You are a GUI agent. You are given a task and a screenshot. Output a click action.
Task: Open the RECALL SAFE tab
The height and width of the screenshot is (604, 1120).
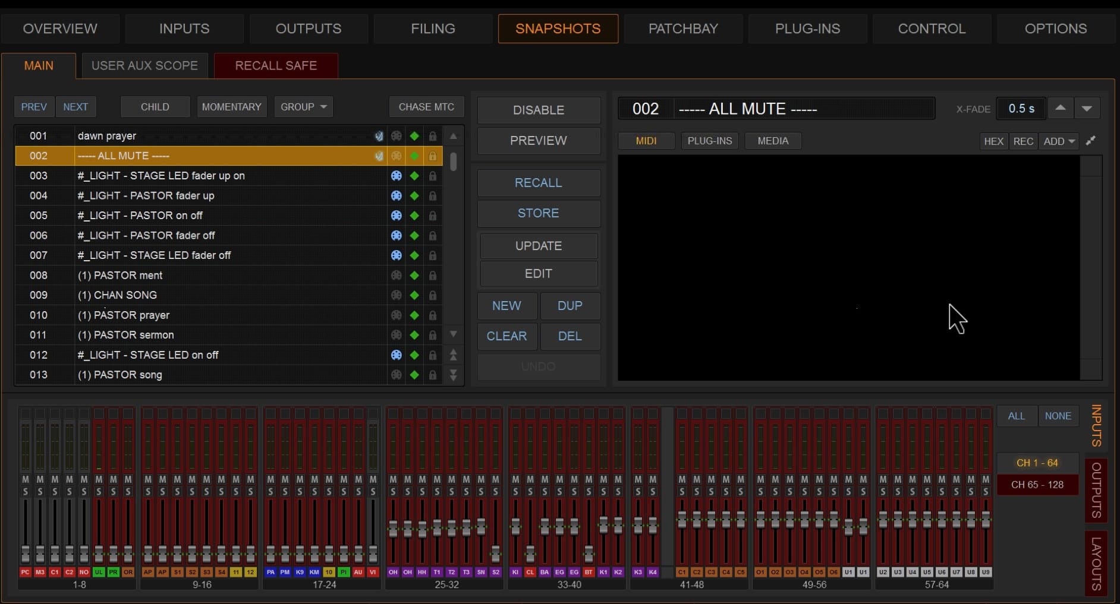pos(276,65)
